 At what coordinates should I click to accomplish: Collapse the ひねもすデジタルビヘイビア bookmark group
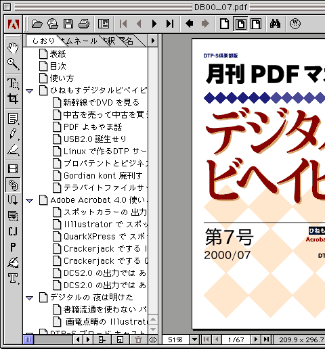tap(30, 91)
